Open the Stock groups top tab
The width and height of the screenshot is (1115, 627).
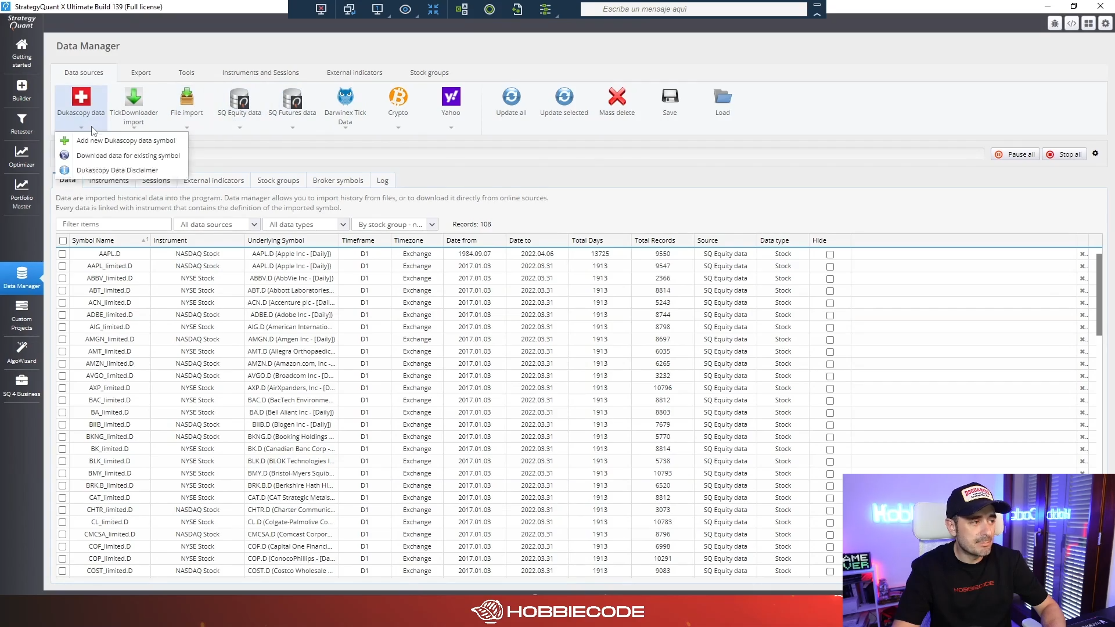(429, 73)
